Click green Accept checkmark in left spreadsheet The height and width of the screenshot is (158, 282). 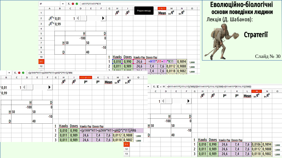click(23, 73)
